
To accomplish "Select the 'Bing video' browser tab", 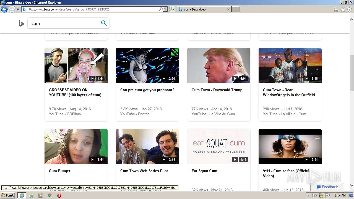I will 204,9.
